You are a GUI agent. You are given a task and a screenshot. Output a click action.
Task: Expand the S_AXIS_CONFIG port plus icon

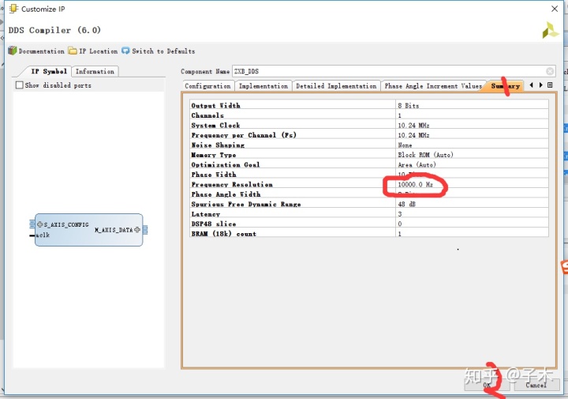click(x=40, y=224)
